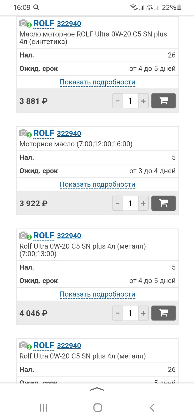
Task: Expand Показать подробности for 4 046 ₽ listing
Action: pyautogui.click(x=98, y=294)
